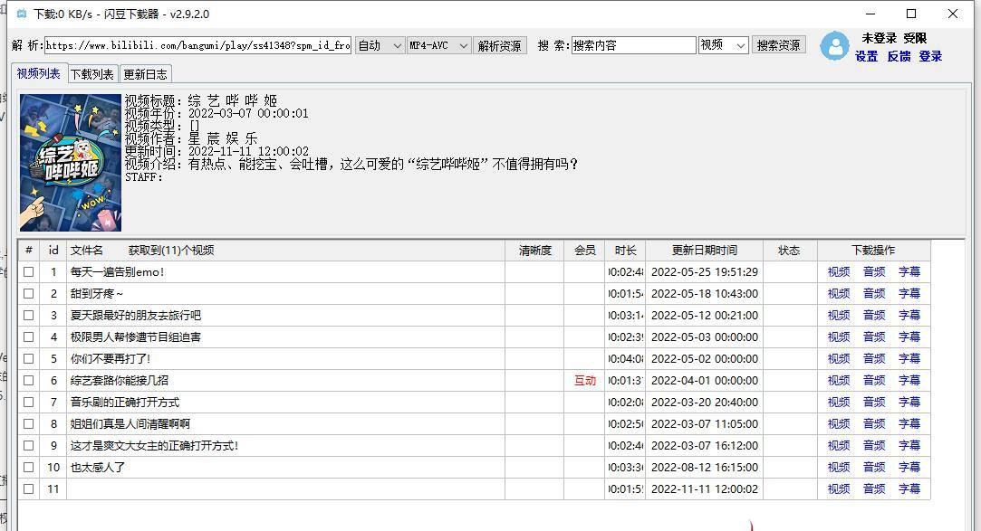Expand the MP4-AVC format dropdown
Viewport: 981px width, 531px height.
coord(438,45)
